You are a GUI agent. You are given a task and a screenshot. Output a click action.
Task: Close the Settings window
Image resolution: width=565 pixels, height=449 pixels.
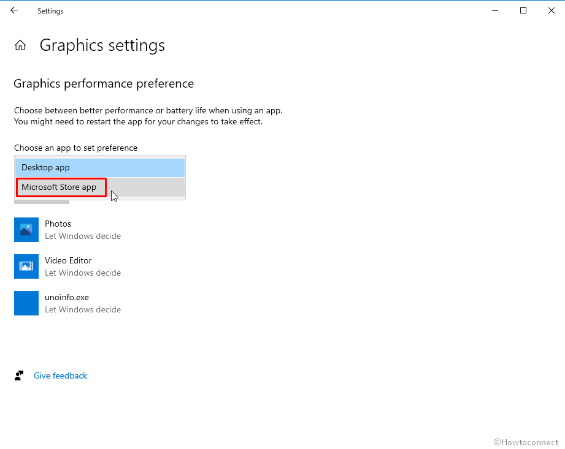[x=552, y=10]
